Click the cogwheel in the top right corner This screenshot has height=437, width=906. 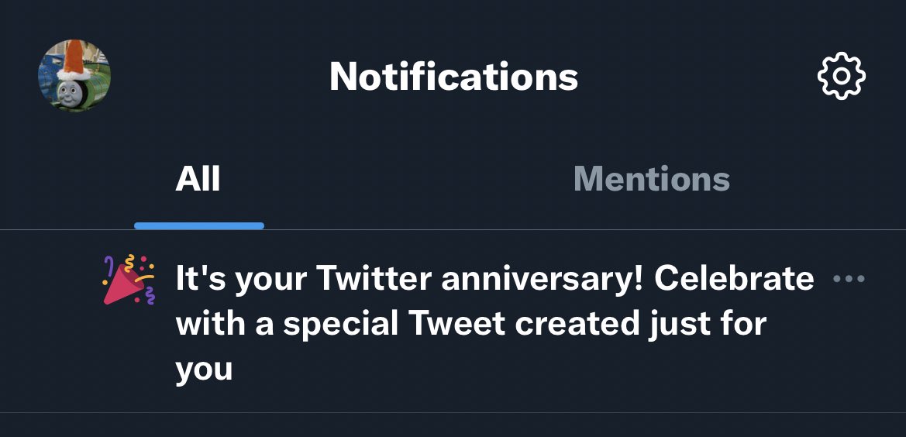pyautogui.click(x=842, y=76)
